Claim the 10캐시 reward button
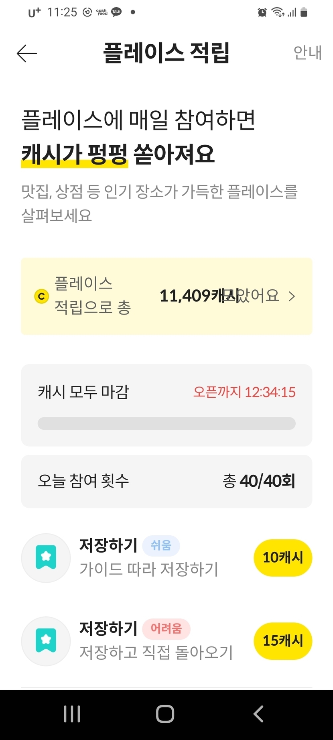Screen dimensions: 333x740 click(283, 558)
